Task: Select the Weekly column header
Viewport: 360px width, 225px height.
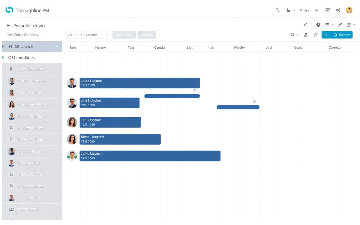Action: tap(239, 47)
